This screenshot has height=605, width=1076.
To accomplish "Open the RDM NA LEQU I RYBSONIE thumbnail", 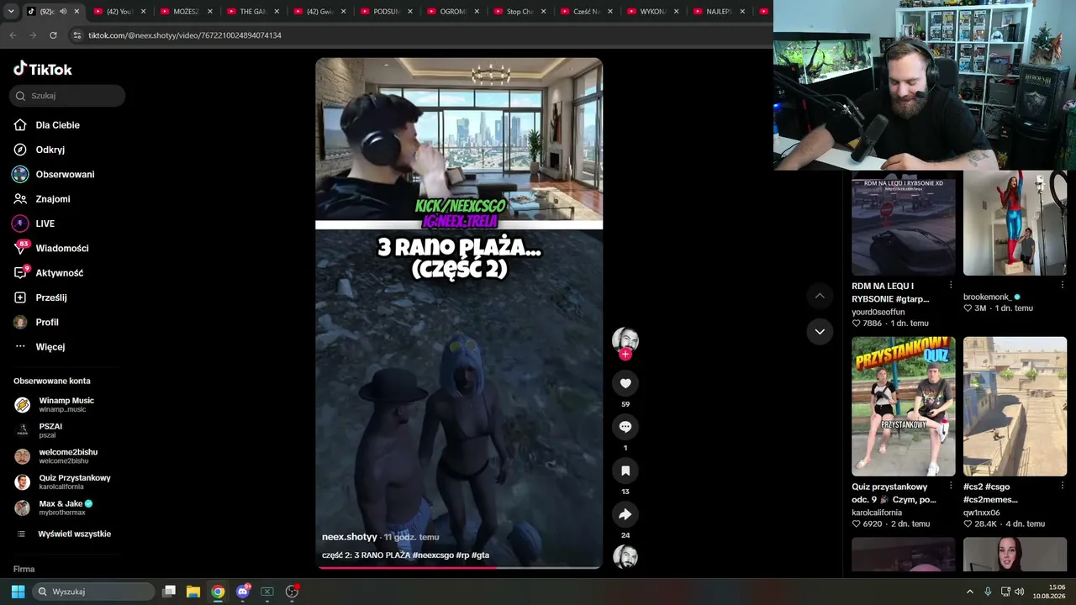I will point(904,224).
